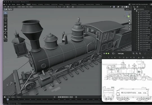Image resolution: width=152 pixels, height=105 pixels.
Task: Jump to the last frame in timeline
Action: (68, 97)
